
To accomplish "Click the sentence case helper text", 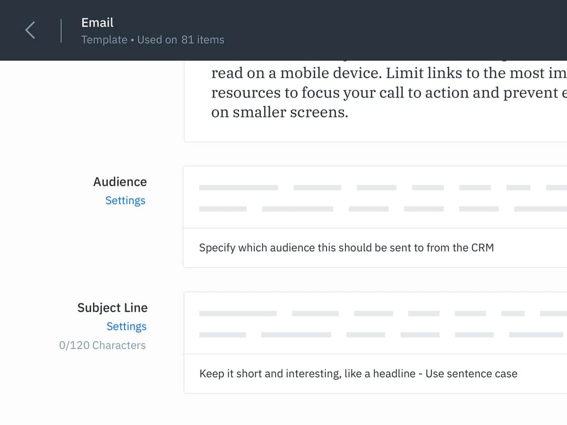I will [358, 374].
